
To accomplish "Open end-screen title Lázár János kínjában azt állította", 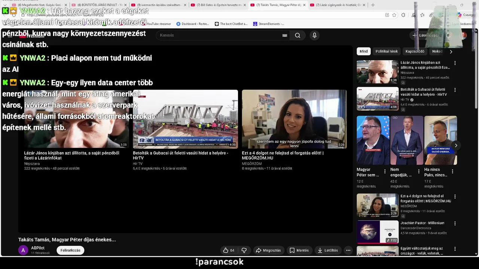I will point(71,155).
